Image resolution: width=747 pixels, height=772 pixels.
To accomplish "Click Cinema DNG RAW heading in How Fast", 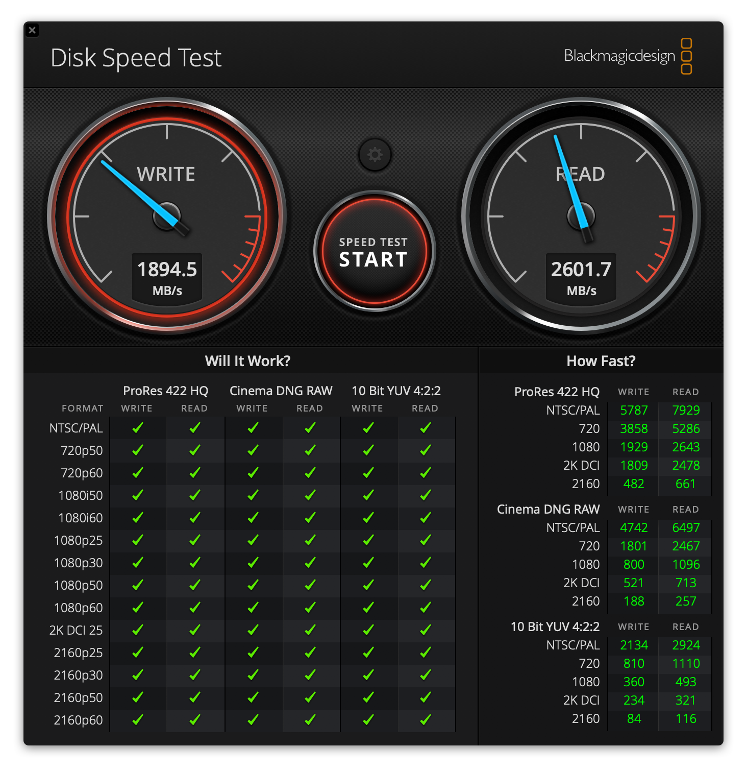I will coord(548,509).
